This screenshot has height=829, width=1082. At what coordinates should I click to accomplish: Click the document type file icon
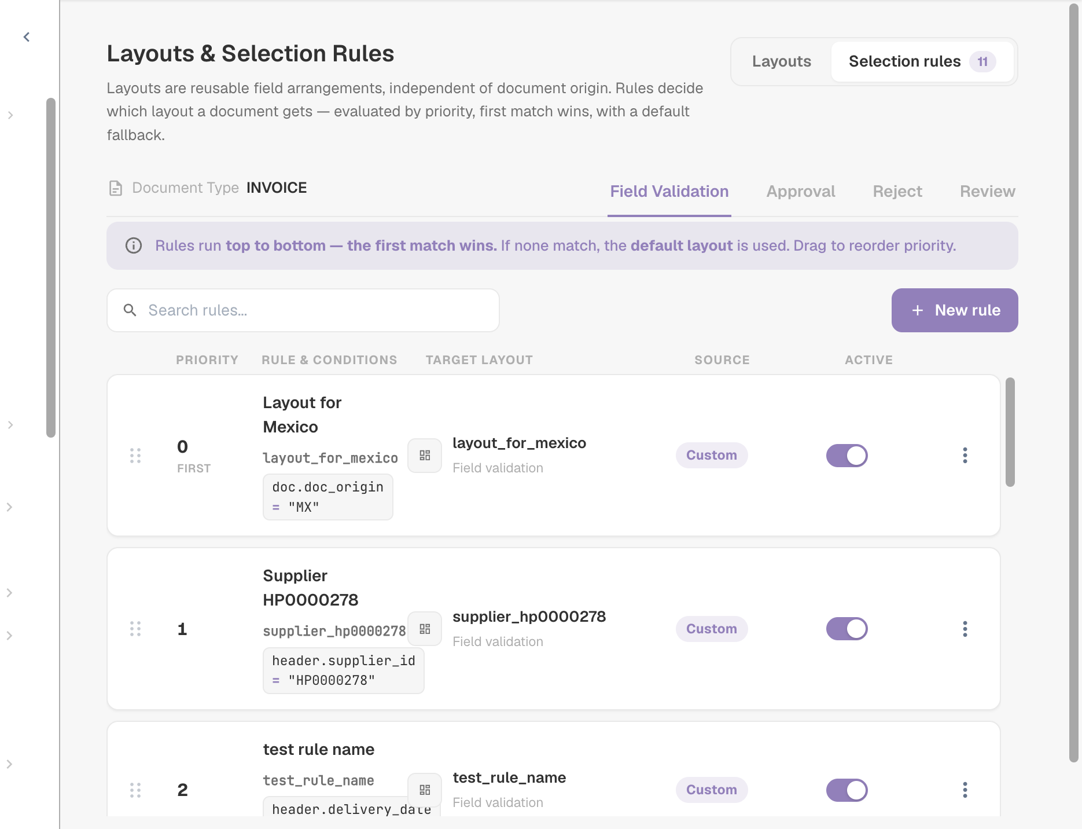click(116, 188)
